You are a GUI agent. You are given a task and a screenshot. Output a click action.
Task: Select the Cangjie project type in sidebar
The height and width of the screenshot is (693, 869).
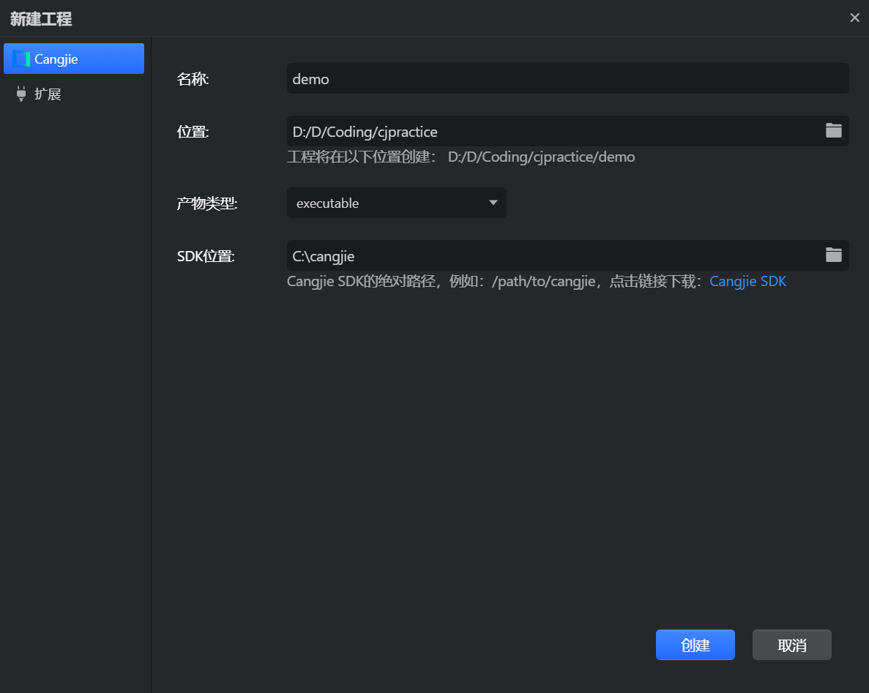click(x=74, y=59)
